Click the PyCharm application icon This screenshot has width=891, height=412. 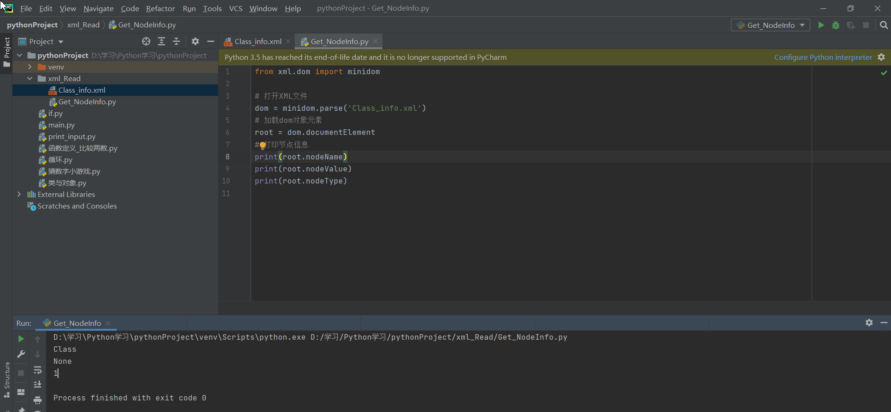click(x=8, y=8)
